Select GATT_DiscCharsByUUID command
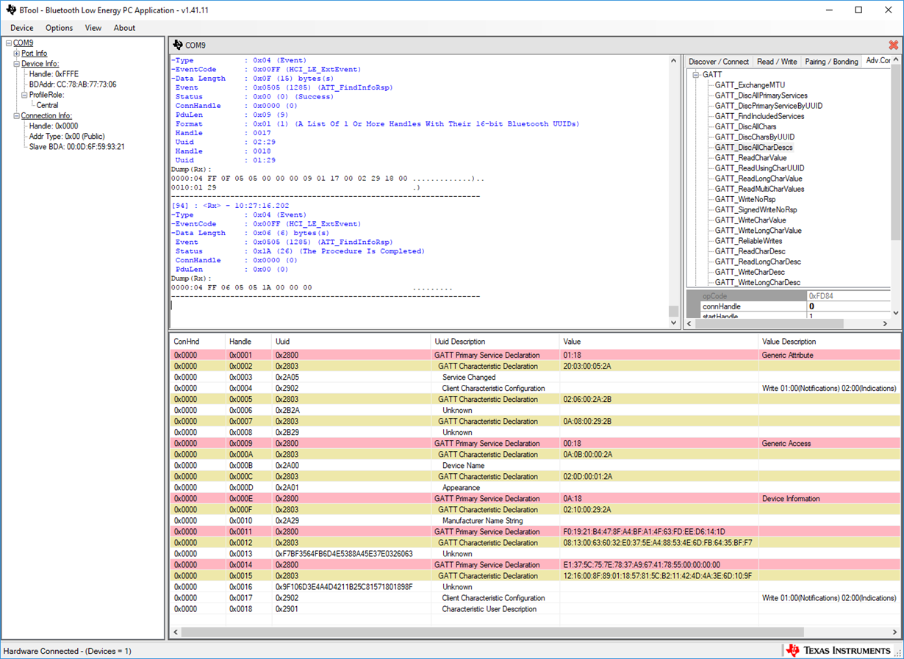This screenshot has height=659, width=904. (754, 137)
